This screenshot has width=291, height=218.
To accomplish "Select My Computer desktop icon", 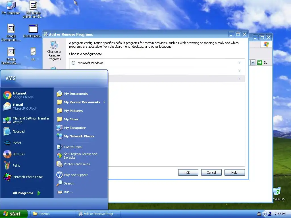I will [11, 7].
